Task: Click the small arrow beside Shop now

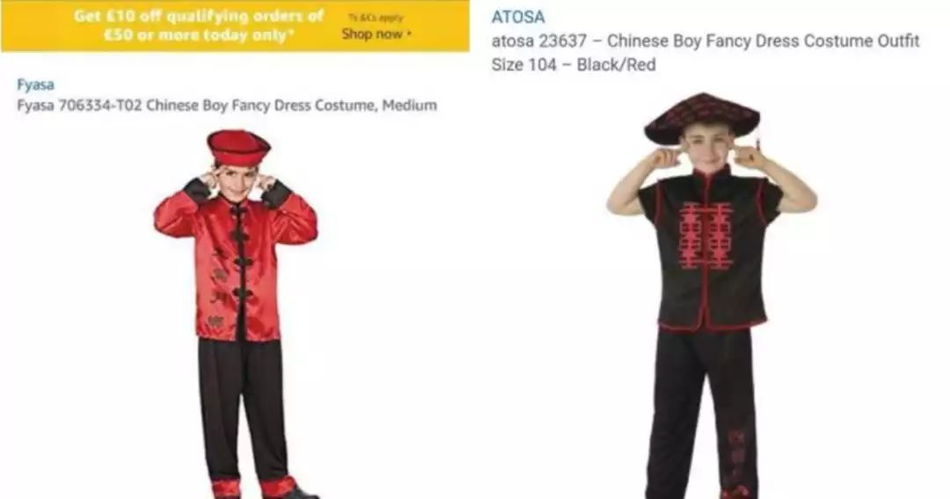Action: tap(410, 34)
